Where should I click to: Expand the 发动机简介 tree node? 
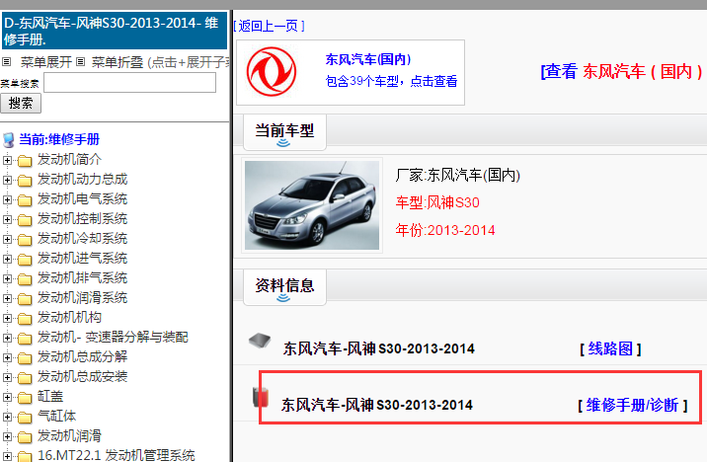pos(7,160)
